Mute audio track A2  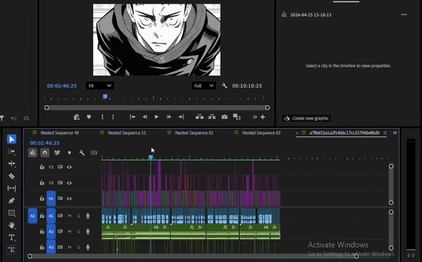69,231
